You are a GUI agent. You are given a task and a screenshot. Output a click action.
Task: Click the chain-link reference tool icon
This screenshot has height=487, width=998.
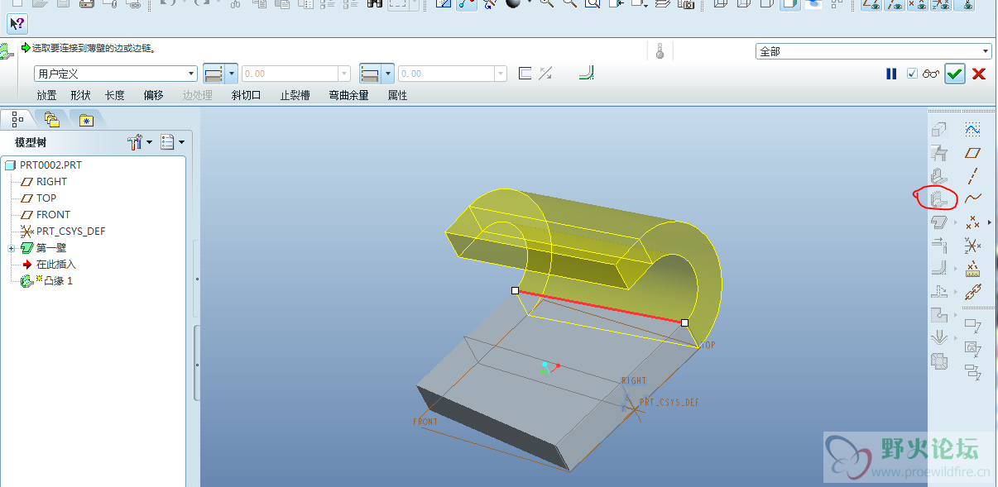coord(973,291)
